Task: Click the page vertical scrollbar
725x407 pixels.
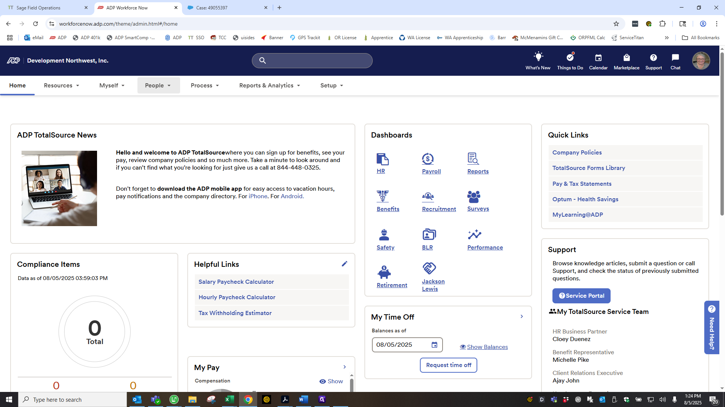Action: [722, 134]
